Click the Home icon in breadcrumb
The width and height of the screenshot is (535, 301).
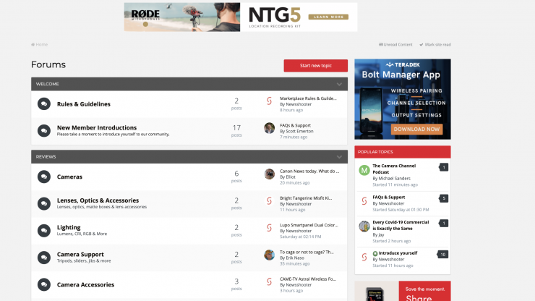point(33,45)
